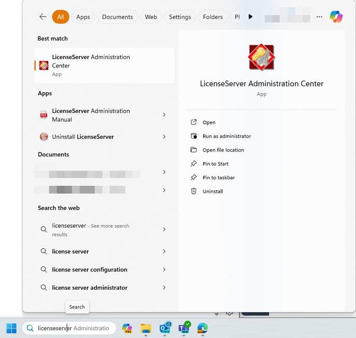This screenshot has height=338, width=356.
Task: Select Uninstall LicenseServer app result
Action: tap(104, 136)
